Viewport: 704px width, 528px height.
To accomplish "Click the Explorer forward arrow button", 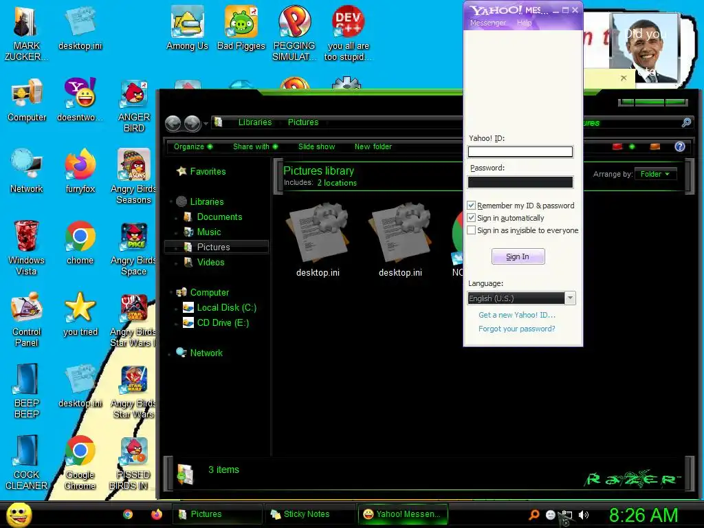I will pos(192,123).
